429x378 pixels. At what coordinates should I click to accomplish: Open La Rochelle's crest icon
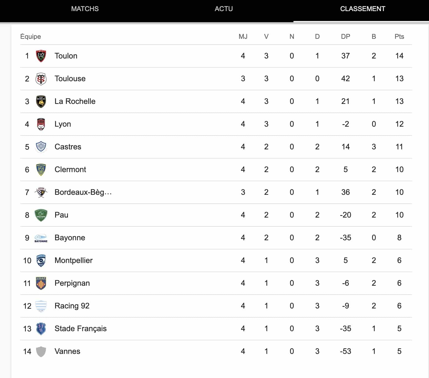coord(41,101)
